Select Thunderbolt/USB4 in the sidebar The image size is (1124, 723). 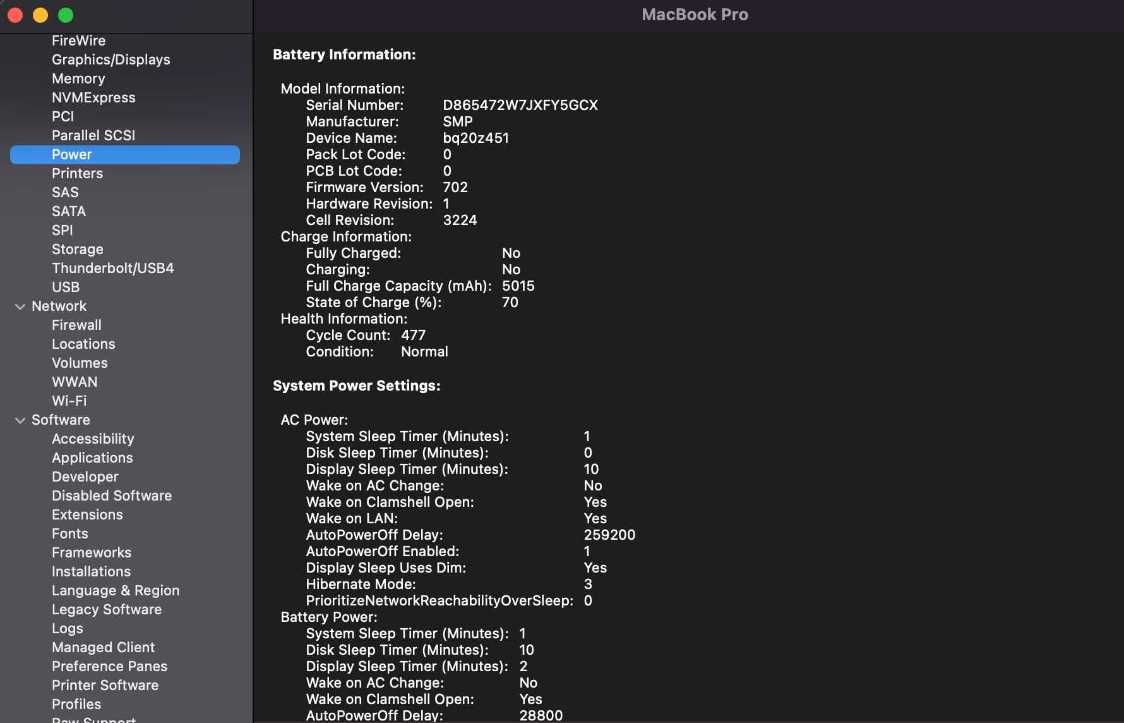pyautogui.click(x=113, y=268)
